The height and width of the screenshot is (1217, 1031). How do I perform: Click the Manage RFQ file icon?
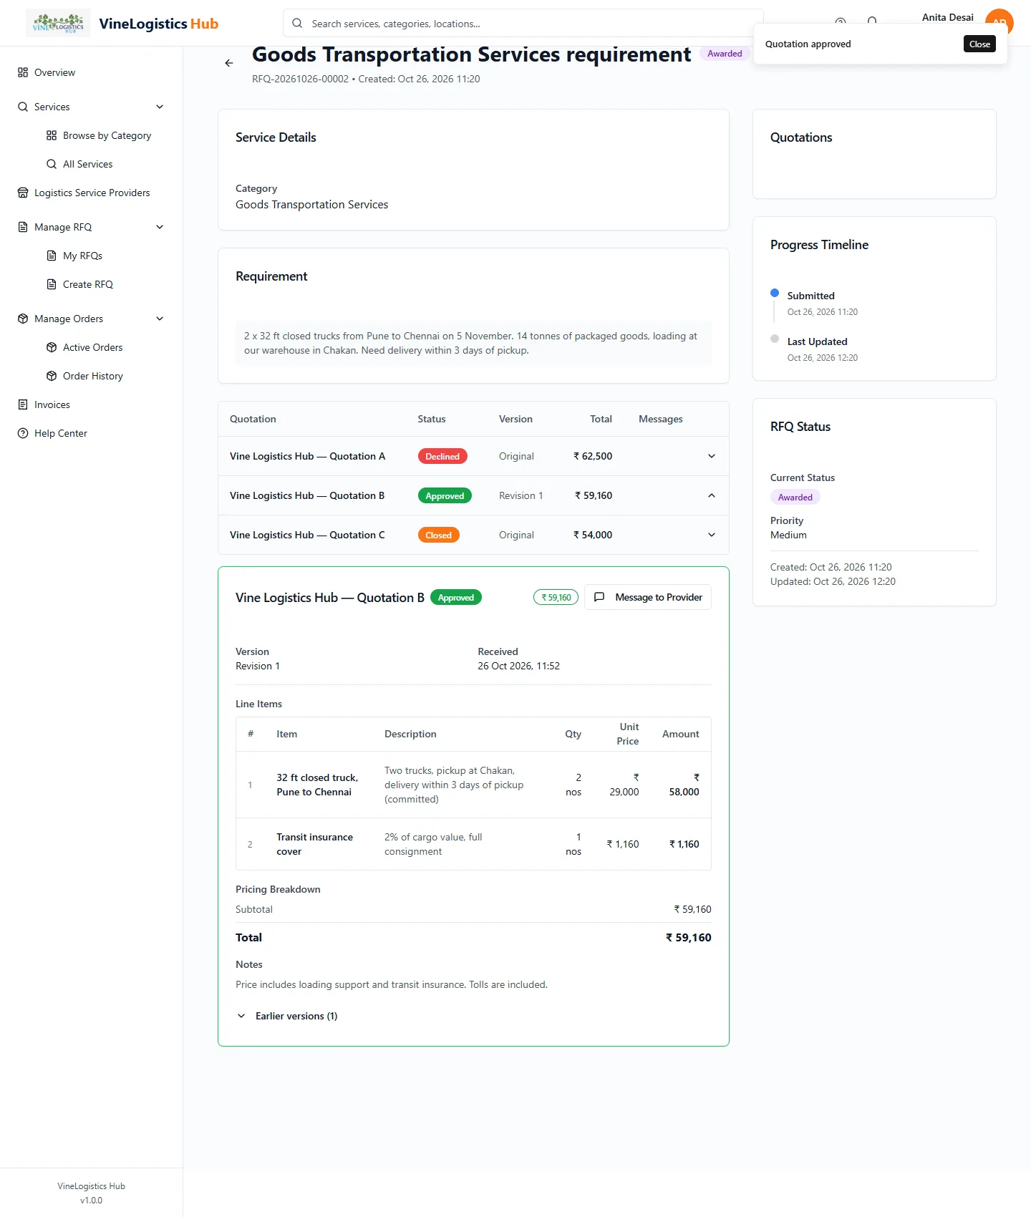23,227
